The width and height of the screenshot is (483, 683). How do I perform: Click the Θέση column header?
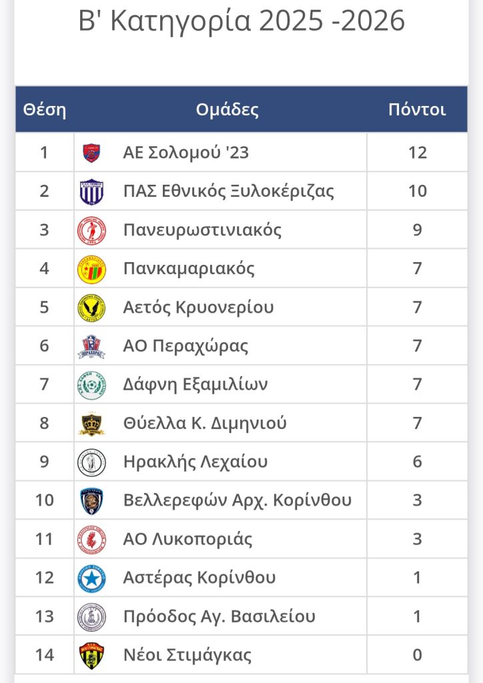(x=45, y=109)
